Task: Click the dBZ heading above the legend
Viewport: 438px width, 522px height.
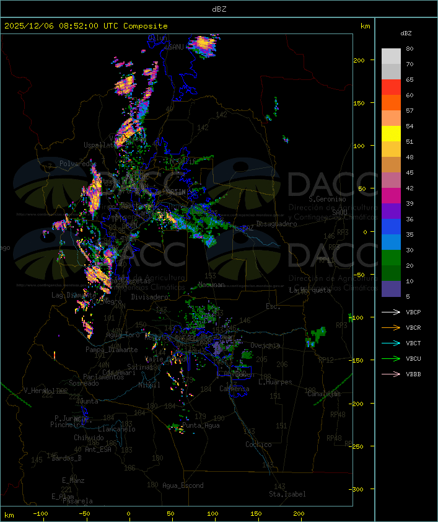Action: click(x=406, y=33)
